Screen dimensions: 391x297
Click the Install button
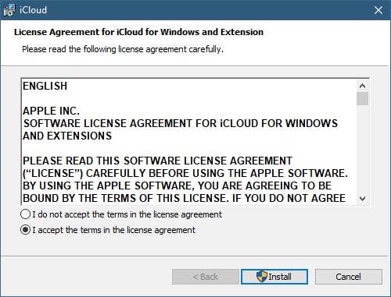[x=274, y=277]
